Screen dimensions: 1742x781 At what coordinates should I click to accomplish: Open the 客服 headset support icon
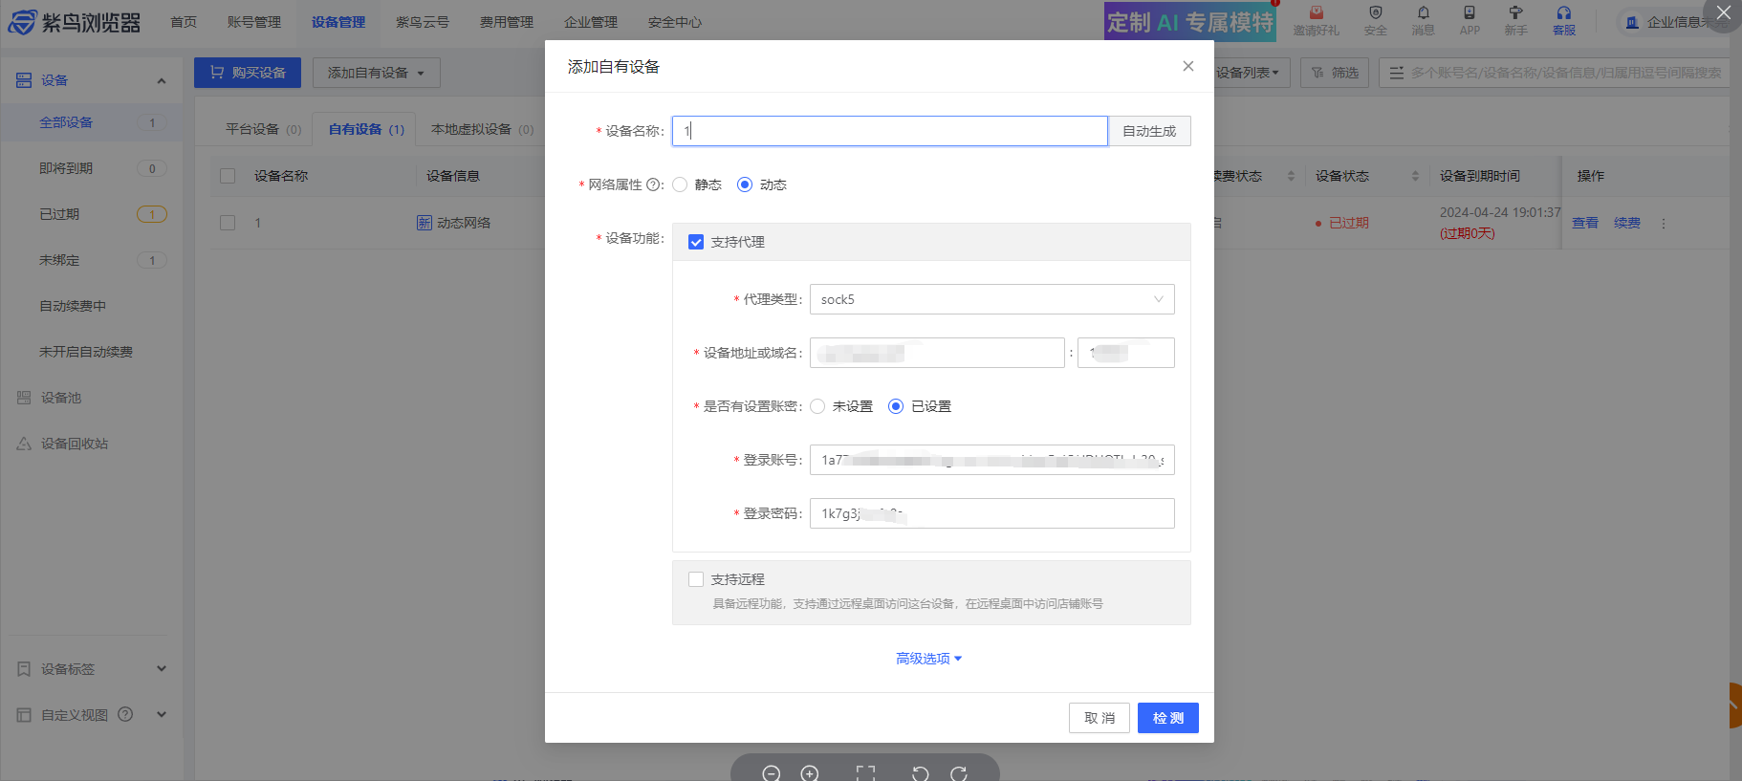click(x=1564, y=13)
